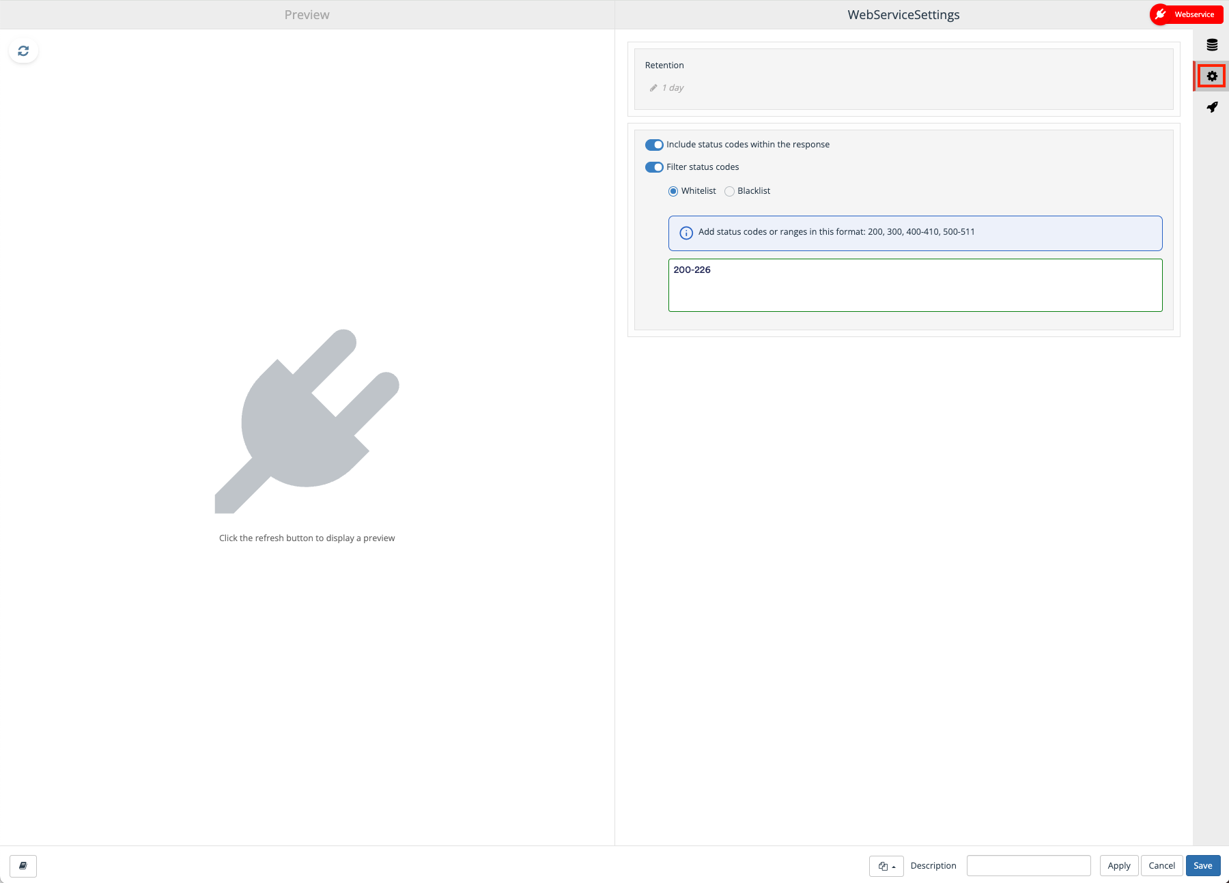1229x883 pixels.
Task: Select the Blacklist radio option
Action: point(729,191)
